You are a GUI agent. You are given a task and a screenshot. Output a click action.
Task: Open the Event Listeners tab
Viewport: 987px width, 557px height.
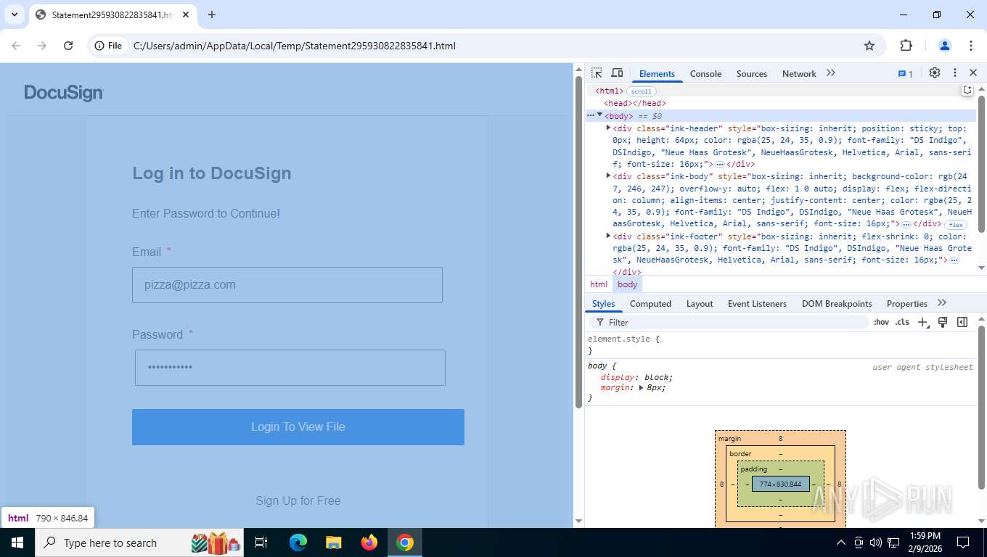click(757, 304)
